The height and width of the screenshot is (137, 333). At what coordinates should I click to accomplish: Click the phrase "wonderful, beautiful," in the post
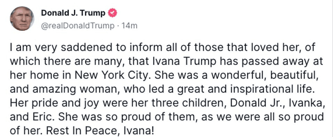pos(264,76)
